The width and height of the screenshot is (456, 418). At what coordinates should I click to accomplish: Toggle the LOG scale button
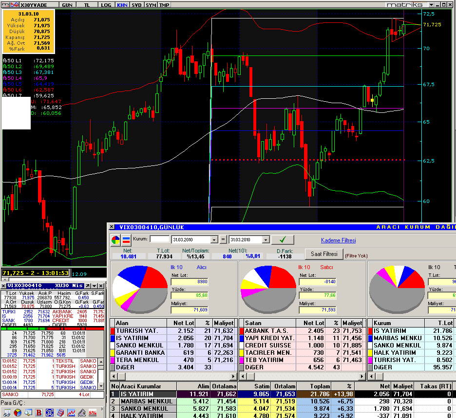point(106,5)
